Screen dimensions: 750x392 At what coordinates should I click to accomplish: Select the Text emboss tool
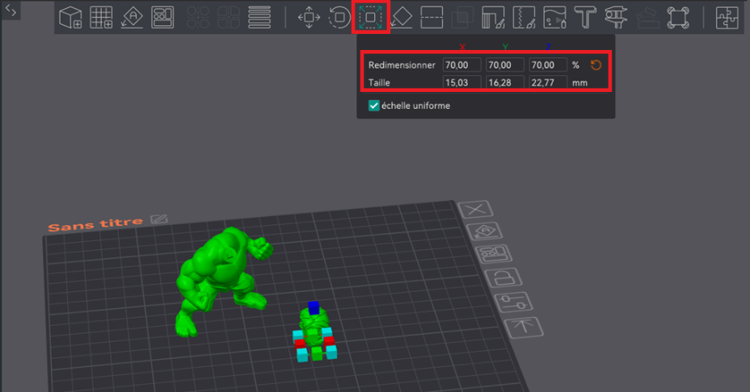(x=585, y=17)
